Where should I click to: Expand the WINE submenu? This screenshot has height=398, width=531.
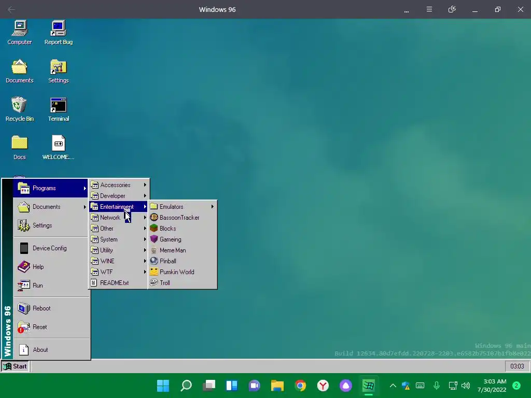coord(118,261)
